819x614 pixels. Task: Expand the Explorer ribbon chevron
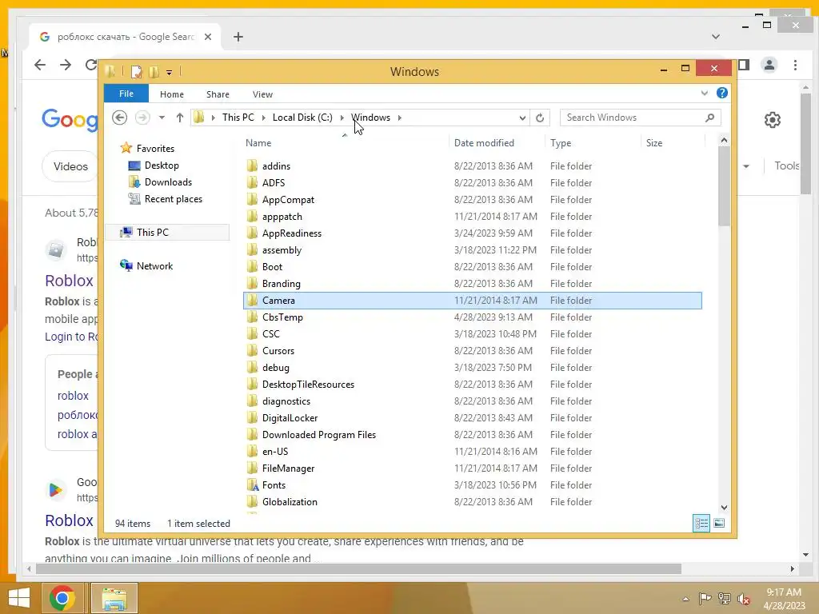coord(704,93)
